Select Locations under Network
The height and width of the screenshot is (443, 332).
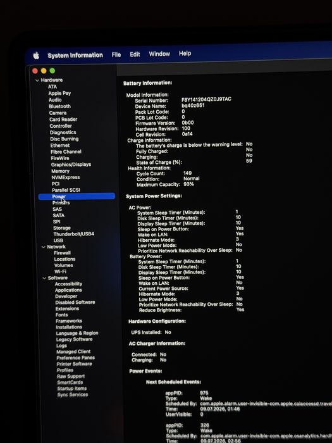pyautogui.click(x=65, y=259)
